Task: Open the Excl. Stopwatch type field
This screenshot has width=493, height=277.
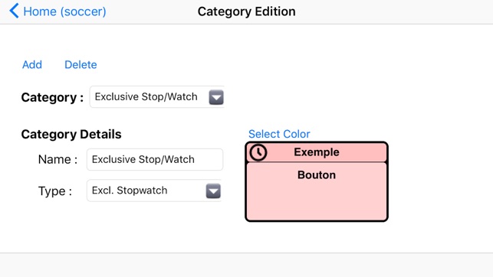Action: 154,191
